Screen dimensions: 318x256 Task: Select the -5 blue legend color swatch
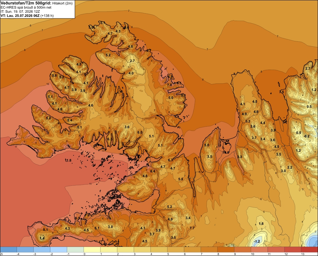tap(8, 250)
